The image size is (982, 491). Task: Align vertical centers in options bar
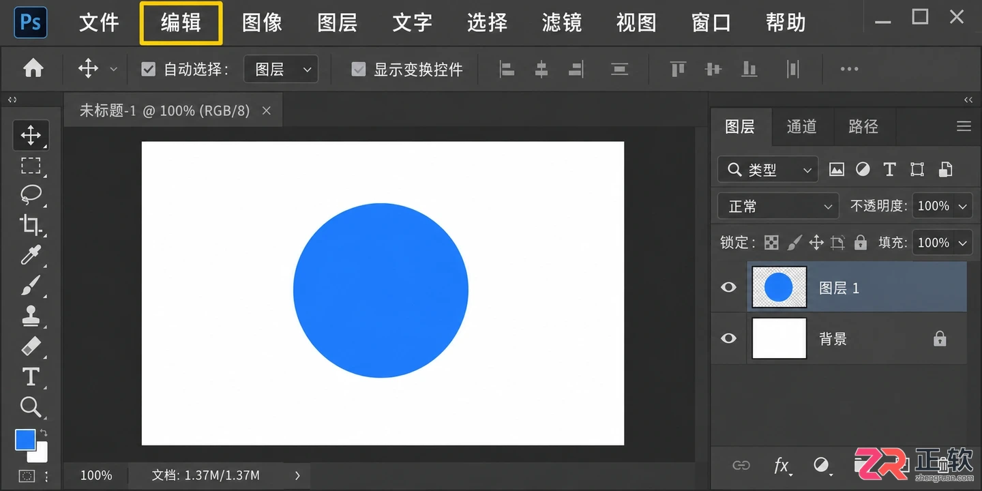713,69
